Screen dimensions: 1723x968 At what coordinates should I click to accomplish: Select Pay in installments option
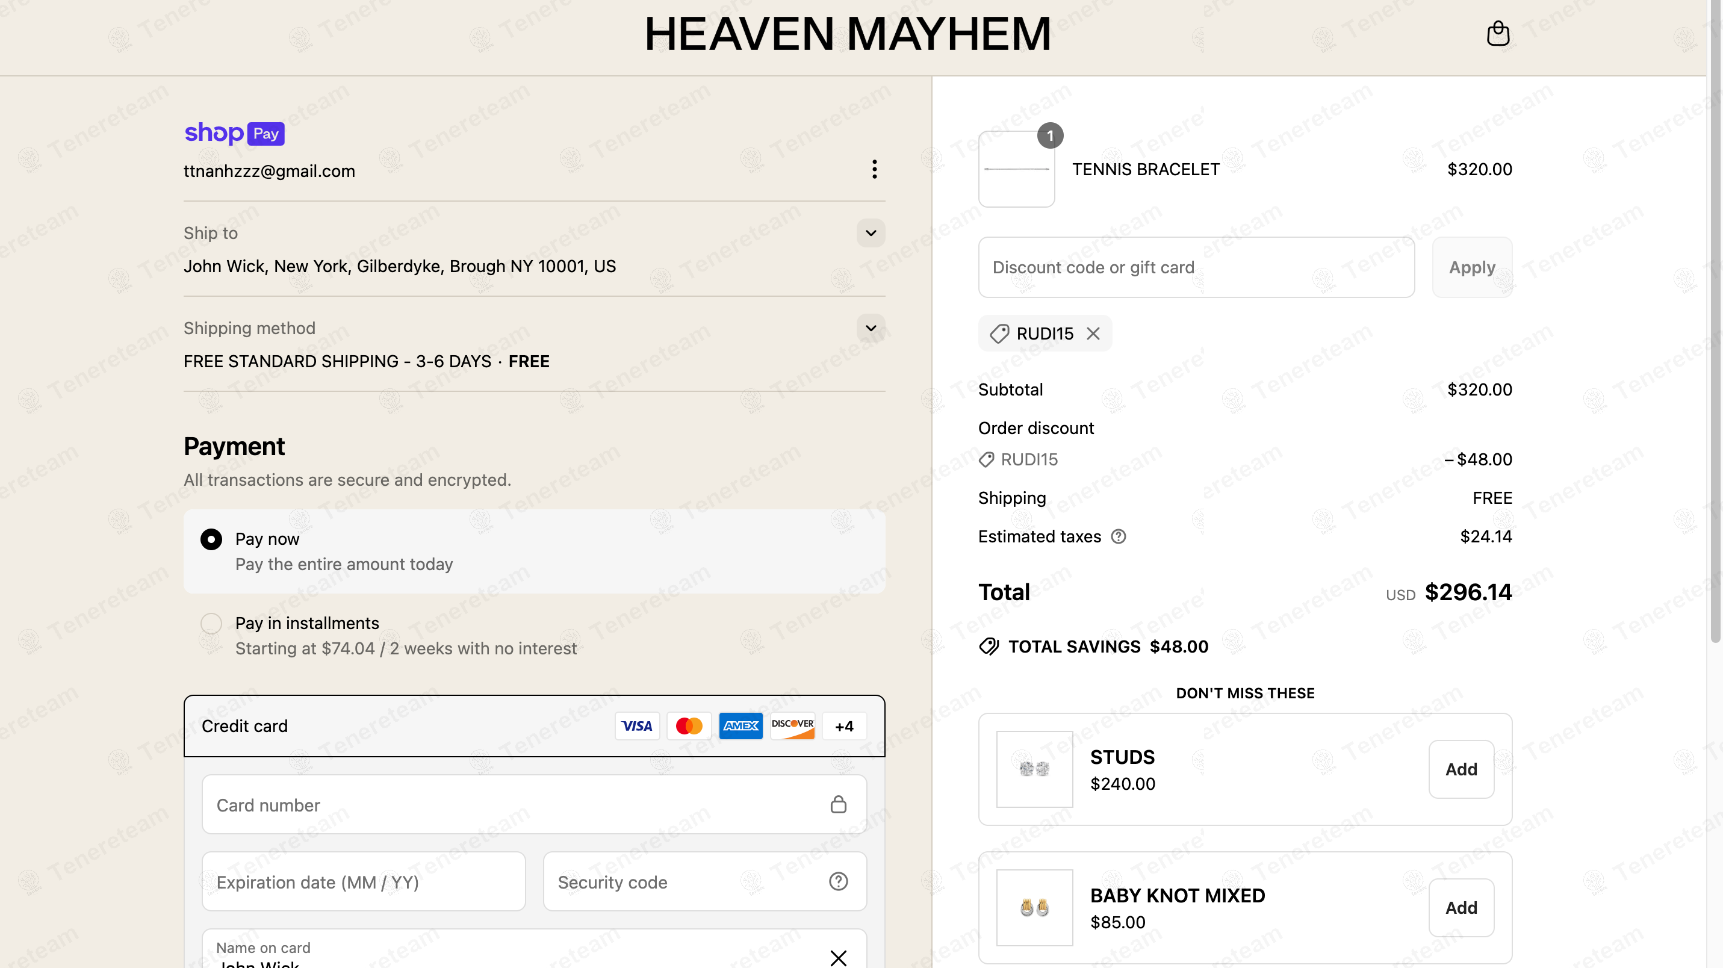pyautogui.click(x=211, y=624)
